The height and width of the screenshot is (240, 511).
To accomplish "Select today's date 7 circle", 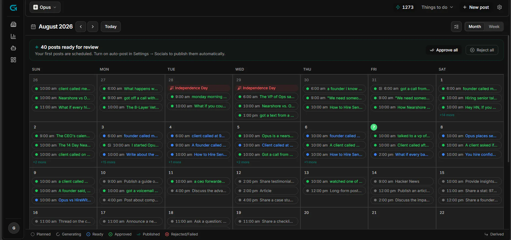I will point(374,127).
